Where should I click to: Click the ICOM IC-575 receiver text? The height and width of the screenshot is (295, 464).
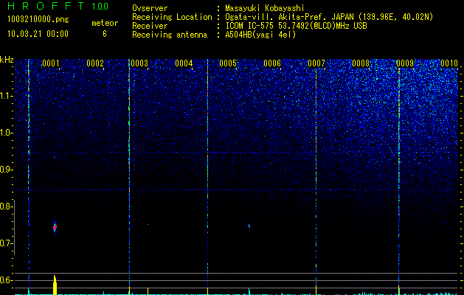point(296,26)
